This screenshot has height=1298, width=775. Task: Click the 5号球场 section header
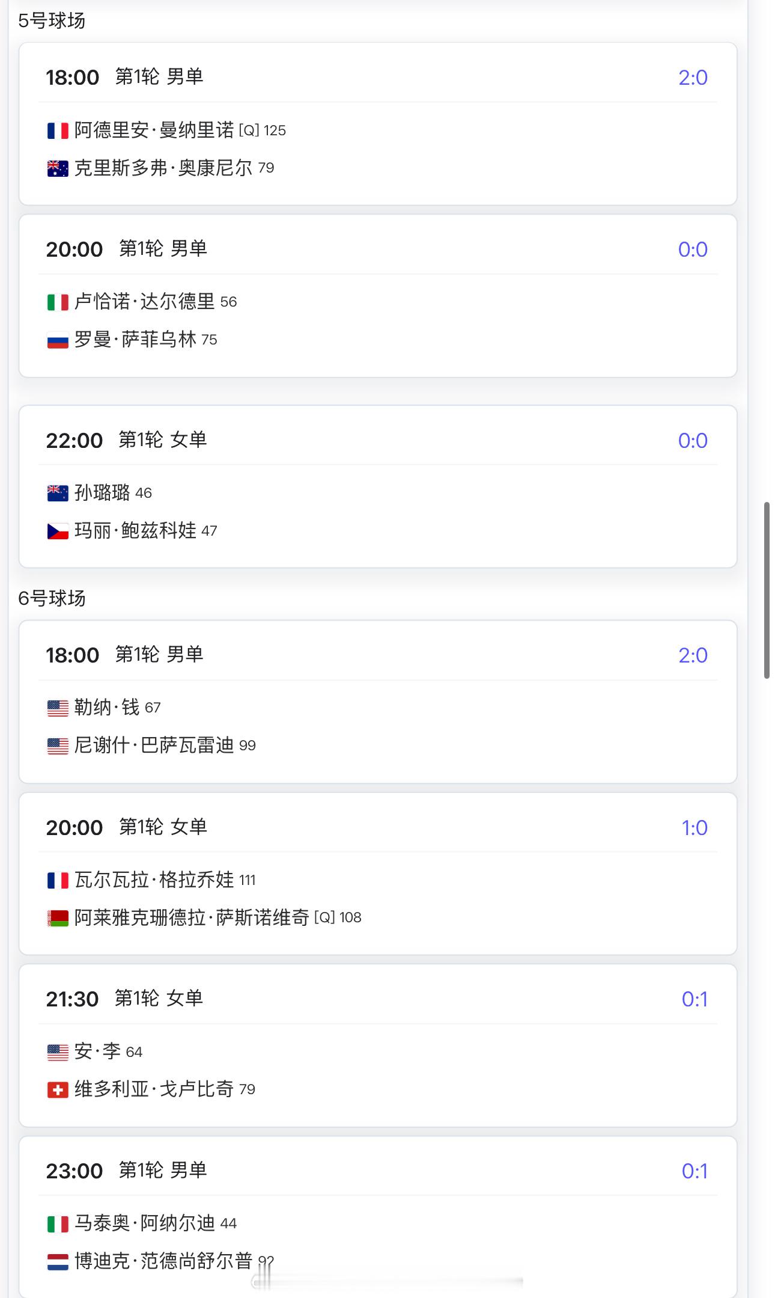52,21
